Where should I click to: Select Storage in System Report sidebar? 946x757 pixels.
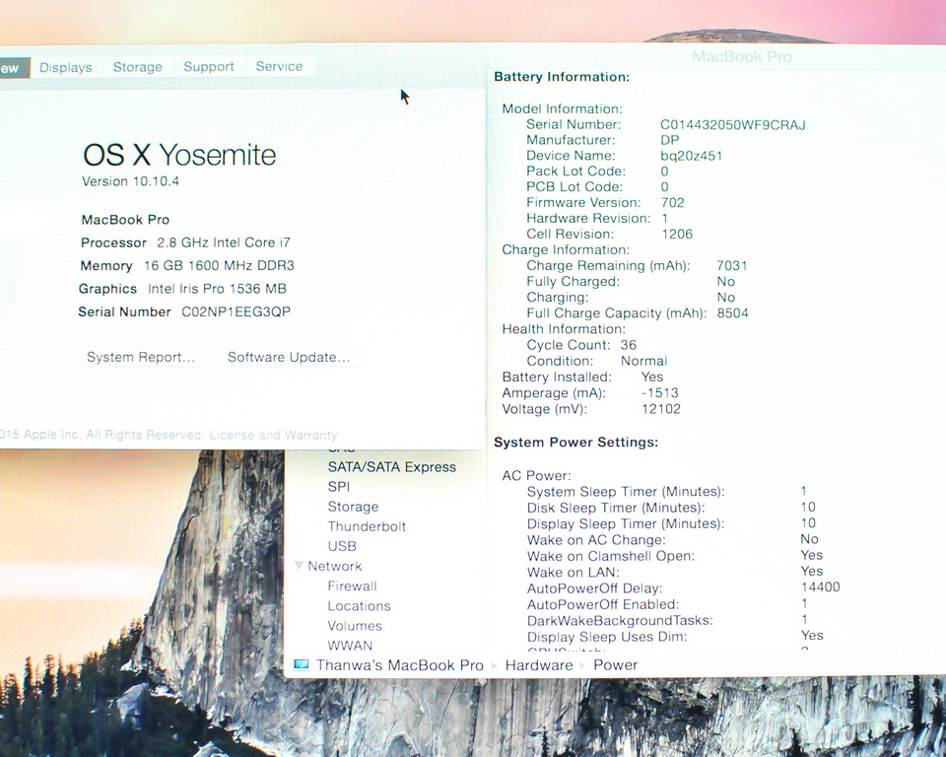coord(353,507)
